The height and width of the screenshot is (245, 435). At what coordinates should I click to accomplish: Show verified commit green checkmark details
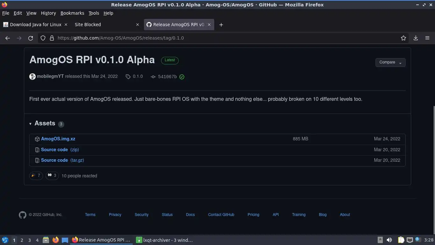pyautogui.click(x=182, y=77)
